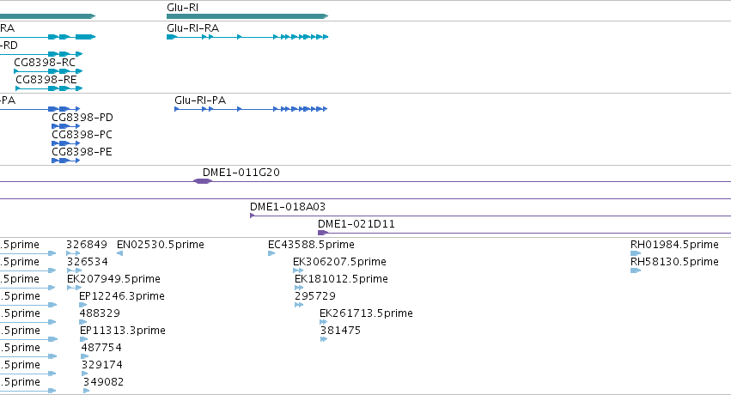The image size is (731, 395).
Task: Select the CG8398-PD protein label
Action: point(82,118)
